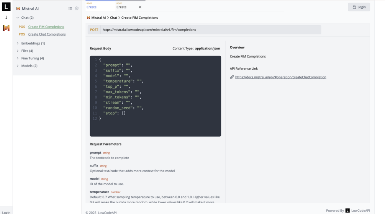The width and height of the screenshot is (385, 214).
Task: Click the LowCodeAPI logo icon
Action: coord(6,7)
